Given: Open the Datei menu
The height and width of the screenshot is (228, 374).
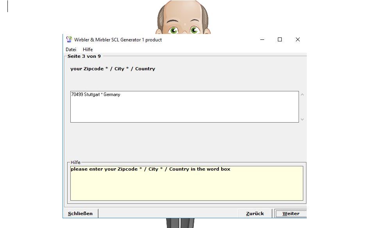Looking at the screenshot, I should pos(71,50).
